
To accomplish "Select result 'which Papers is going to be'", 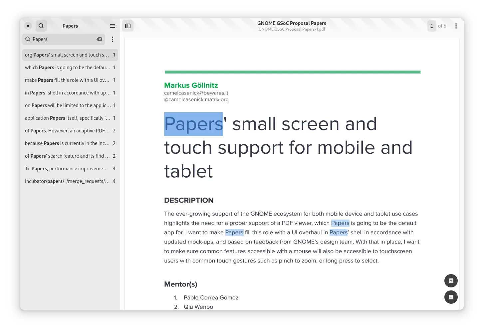I will [70, 68].
